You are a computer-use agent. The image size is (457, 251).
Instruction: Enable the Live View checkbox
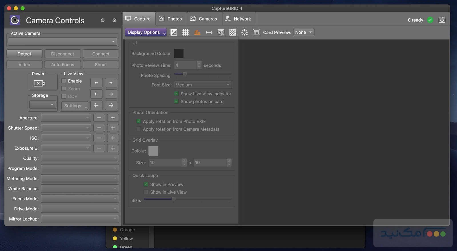(x=64, y=81)
